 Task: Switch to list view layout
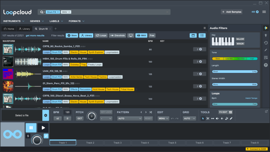pyautogui.click(x=202, y=35)
